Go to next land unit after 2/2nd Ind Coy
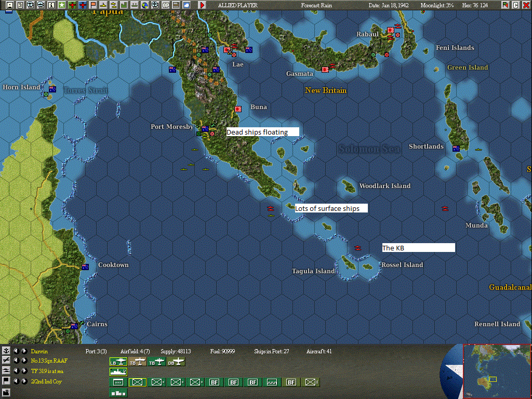Viewport: 532px width, 399px height. [24, 381]
